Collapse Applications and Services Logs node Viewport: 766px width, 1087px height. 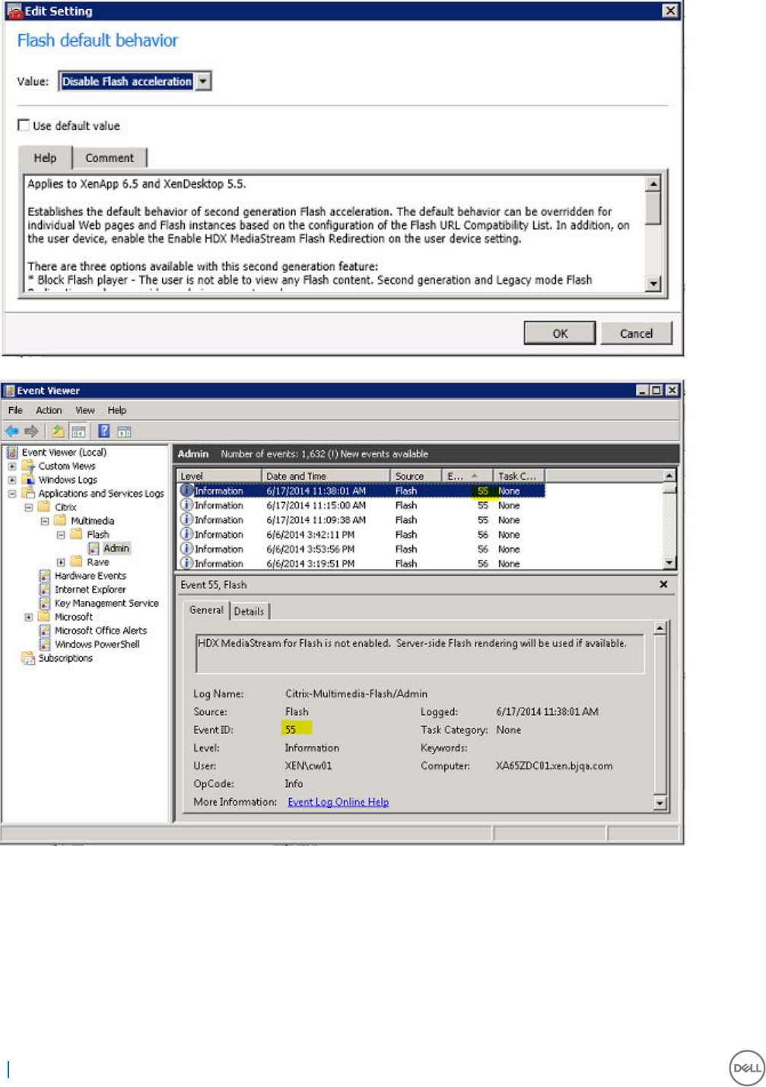[x=12, y=493]
